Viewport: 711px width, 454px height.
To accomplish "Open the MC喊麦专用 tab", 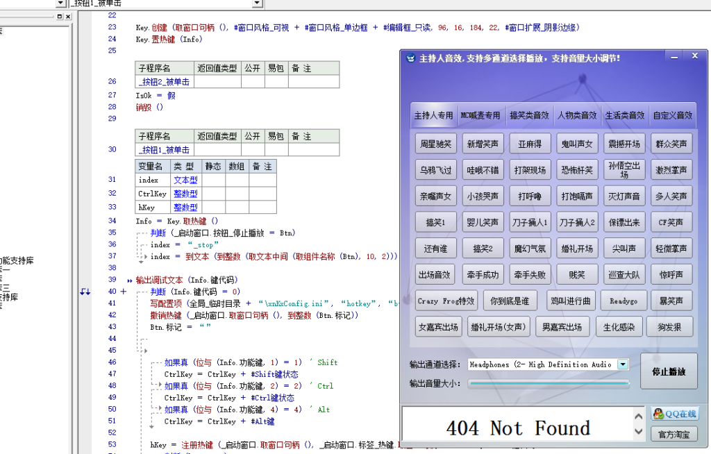I will pos(481,115).
